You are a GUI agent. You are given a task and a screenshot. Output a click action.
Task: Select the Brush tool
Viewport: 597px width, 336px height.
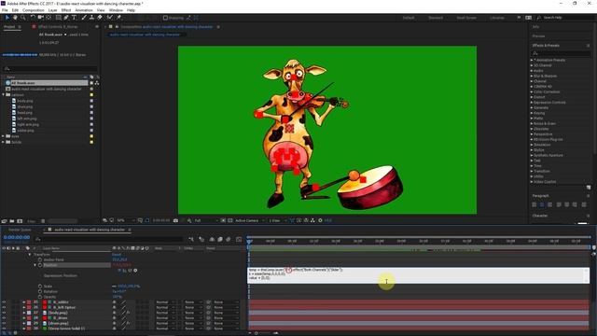84,18
